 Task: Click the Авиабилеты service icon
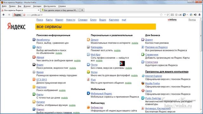click(x=34, y=40)
